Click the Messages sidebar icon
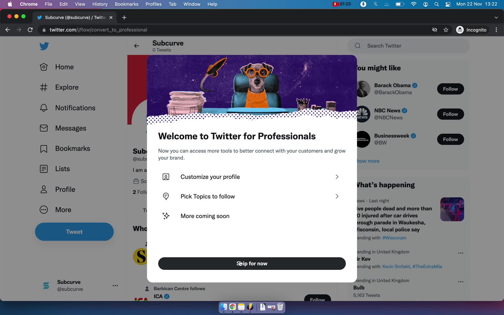504x315 pixels. [44, 128]
